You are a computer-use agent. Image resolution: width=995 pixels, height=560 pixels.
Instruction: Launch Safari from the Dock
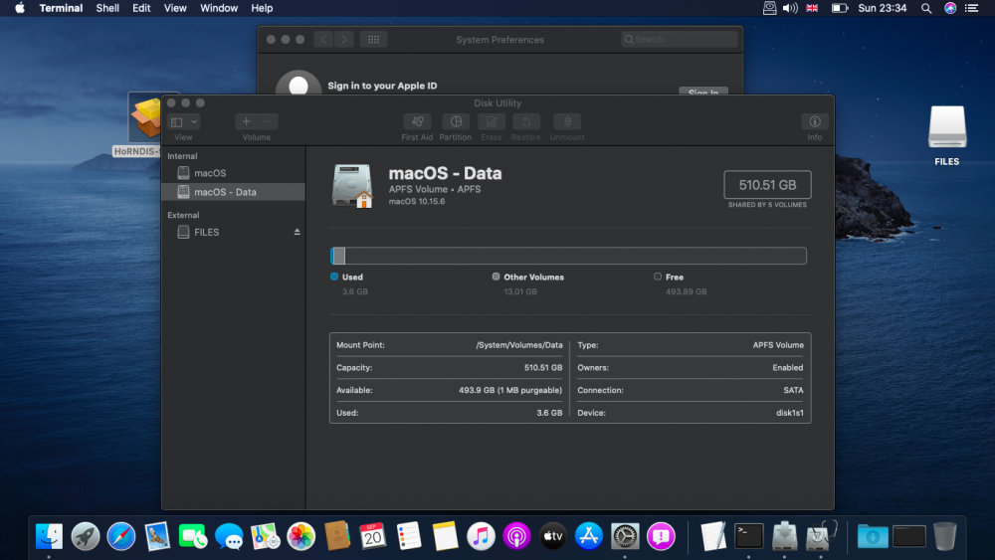point(121,536)
